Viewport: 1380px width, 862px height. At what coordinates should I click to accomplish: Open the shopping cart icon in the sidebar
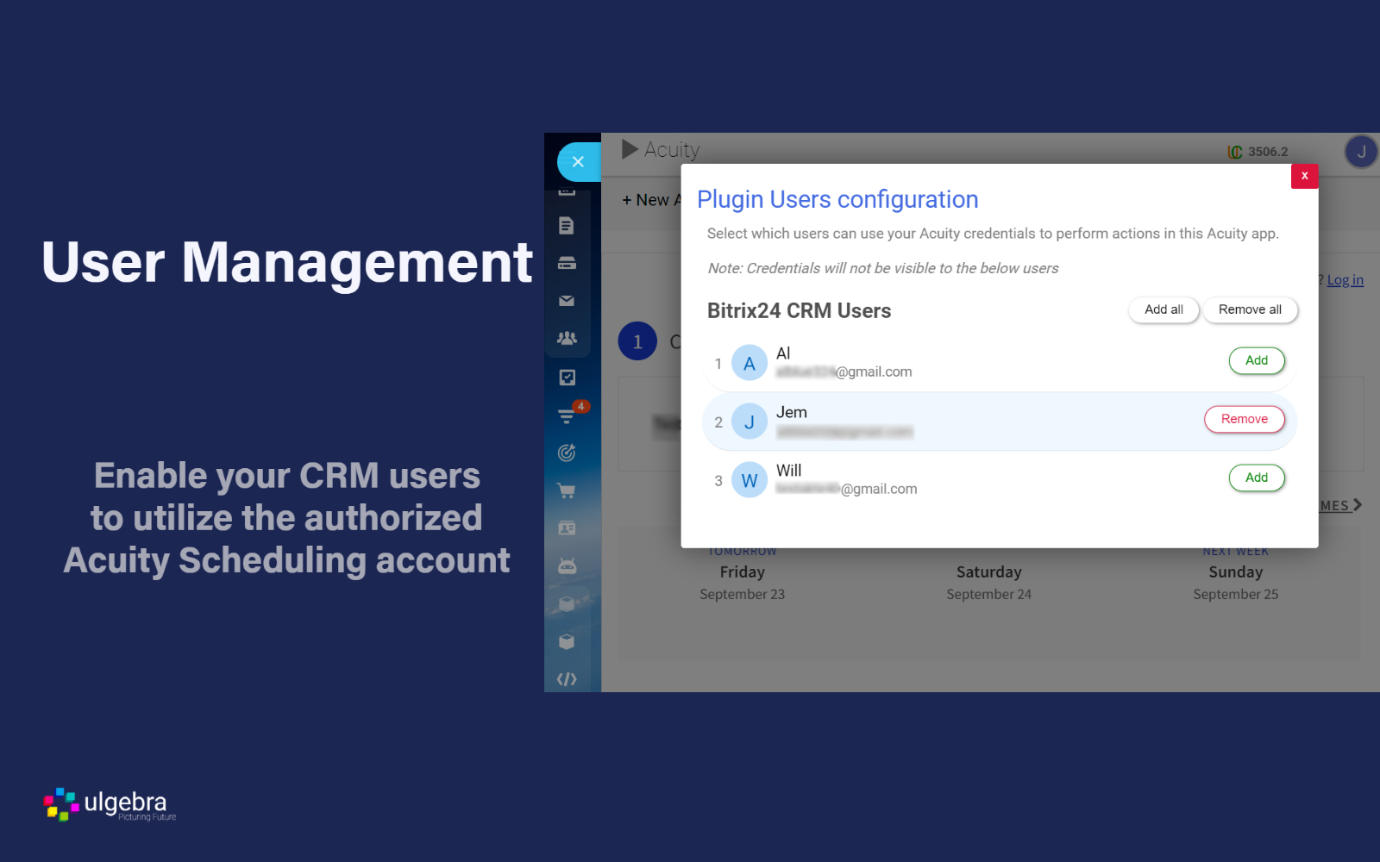[x=567, y=491]
